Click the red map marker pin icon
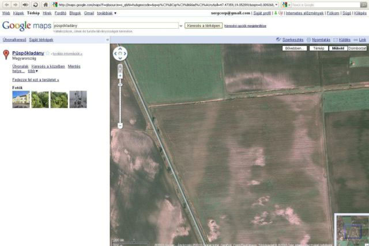The image size is (369, 246). click(x=6, y=55)
